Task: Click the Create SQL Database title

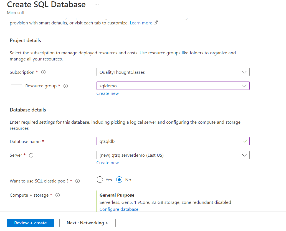Action: [x=46, y=4]
